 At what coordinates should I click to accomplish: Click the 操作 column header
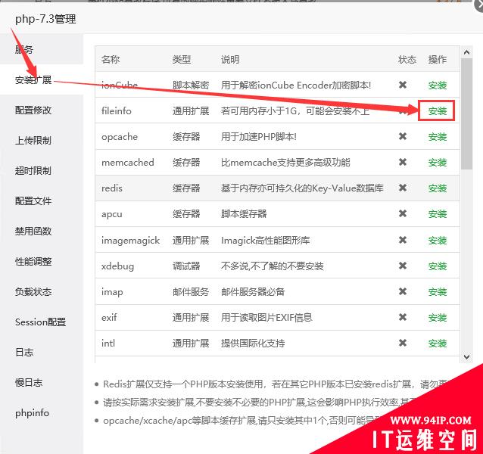point(438,59)
